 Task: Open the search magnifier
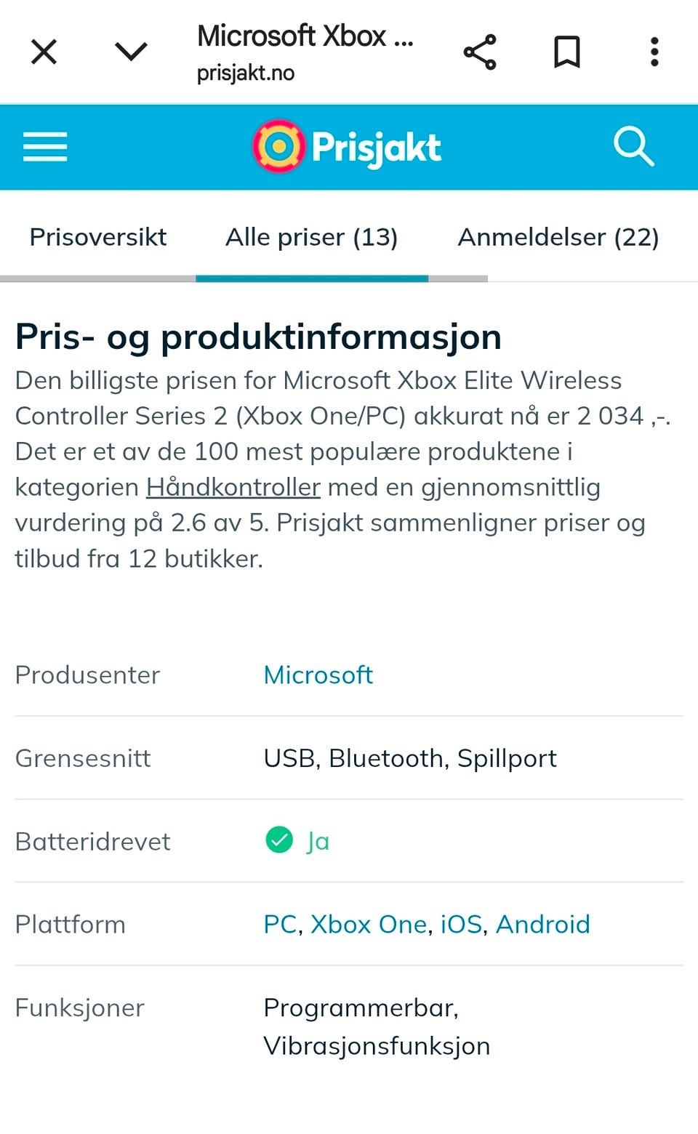(x=634, y=147)
